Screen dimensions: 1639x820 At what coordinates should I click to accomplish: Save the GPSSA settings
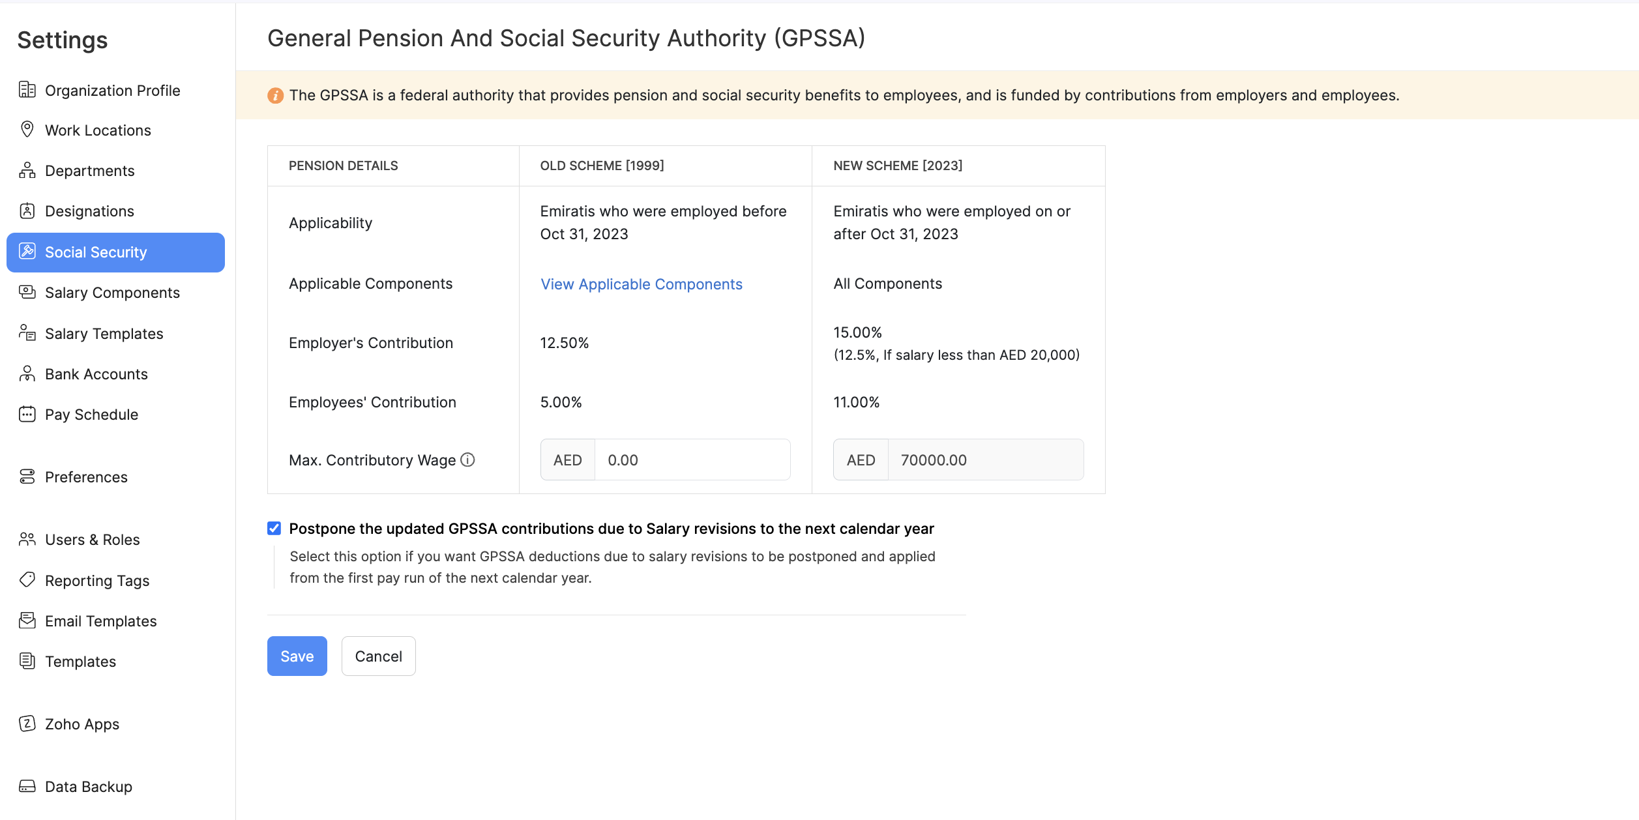click(297, 656)
